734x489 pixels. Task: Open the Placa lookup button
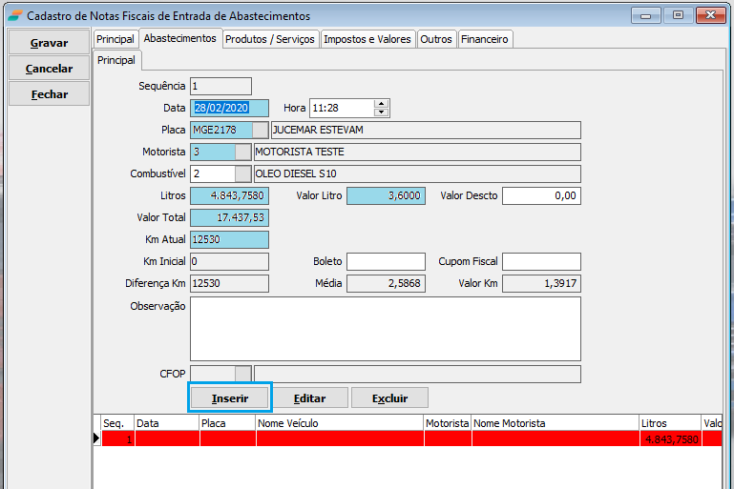(261, 130)
